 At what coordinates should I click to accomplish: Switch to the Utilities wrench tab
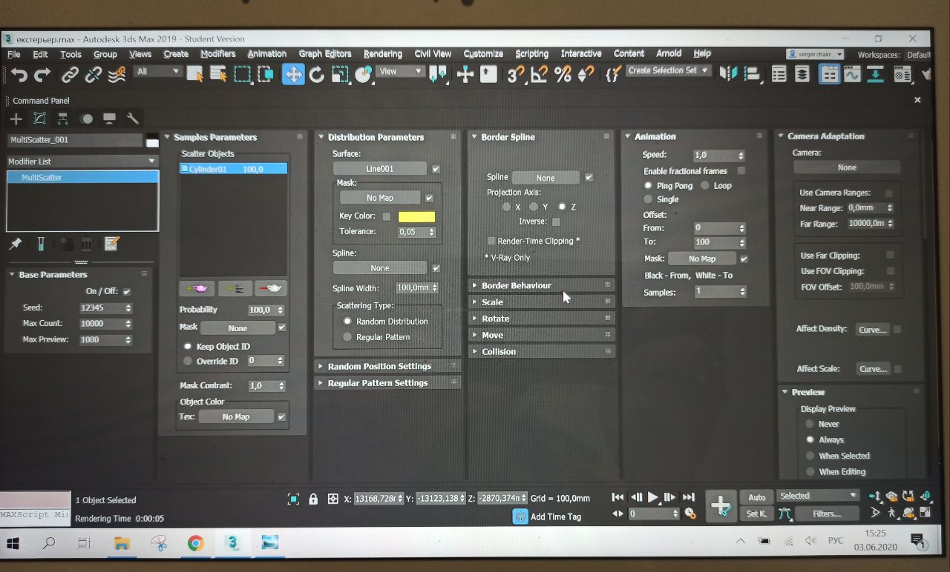133,119
